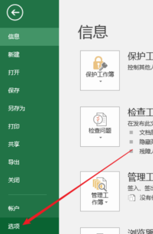
Task: Open 选项 at the sidebar bottom
Action: click(x=29, y=226)
